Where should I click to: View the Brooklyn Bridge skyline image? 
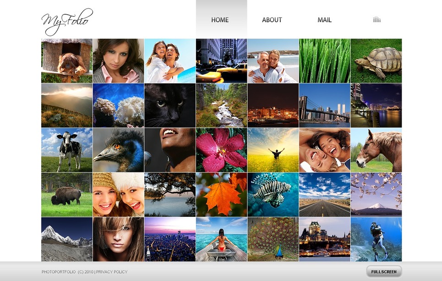325,105
